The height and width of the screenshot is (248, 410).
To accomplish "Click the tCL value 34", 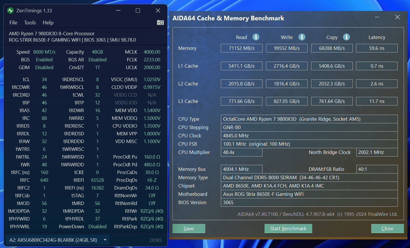I will (x=44, y=79).
